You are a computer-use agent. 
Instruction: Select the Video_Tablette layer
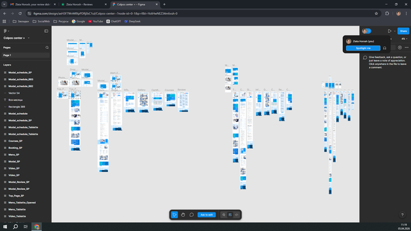pyautogui.click(x=17, y=216)
